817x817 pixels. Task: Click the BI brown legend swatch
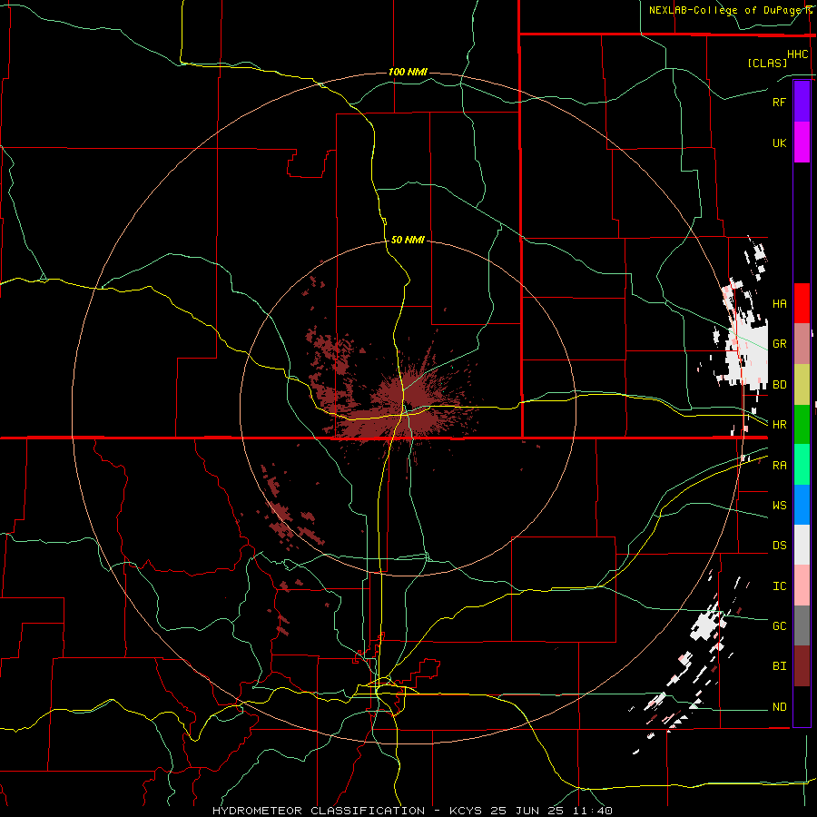[x=802, y=666]
